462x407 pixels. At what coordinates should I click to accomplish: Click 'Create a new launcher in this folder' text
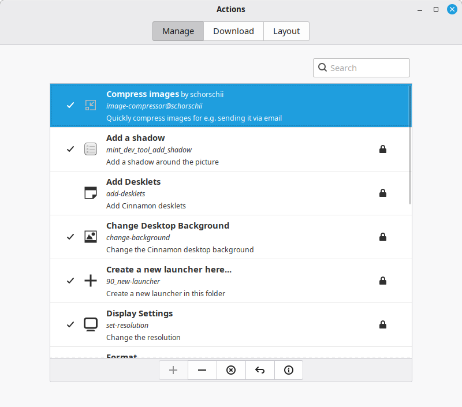[166, 294]
